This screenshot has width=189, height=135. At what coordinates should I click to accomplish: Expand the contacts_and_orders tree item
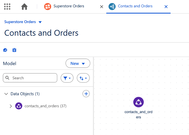click(x=11, y=106)
